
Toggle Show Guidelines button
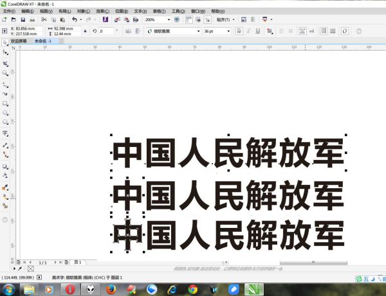click(x=208, y=20)
